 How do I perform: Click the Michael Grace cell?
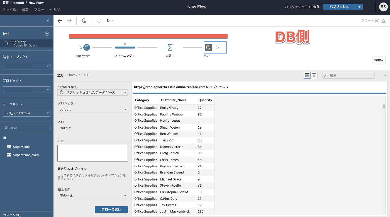click(178, 179)
